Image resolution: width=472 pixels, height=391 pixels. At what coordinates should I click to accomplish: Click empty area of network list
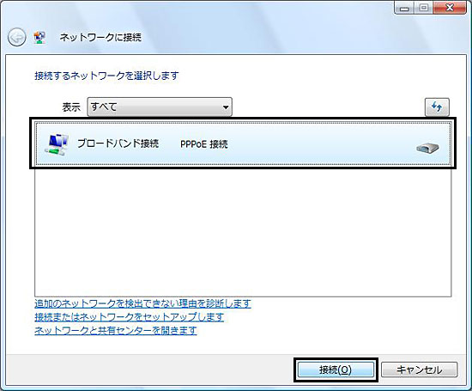pos(243,230)
